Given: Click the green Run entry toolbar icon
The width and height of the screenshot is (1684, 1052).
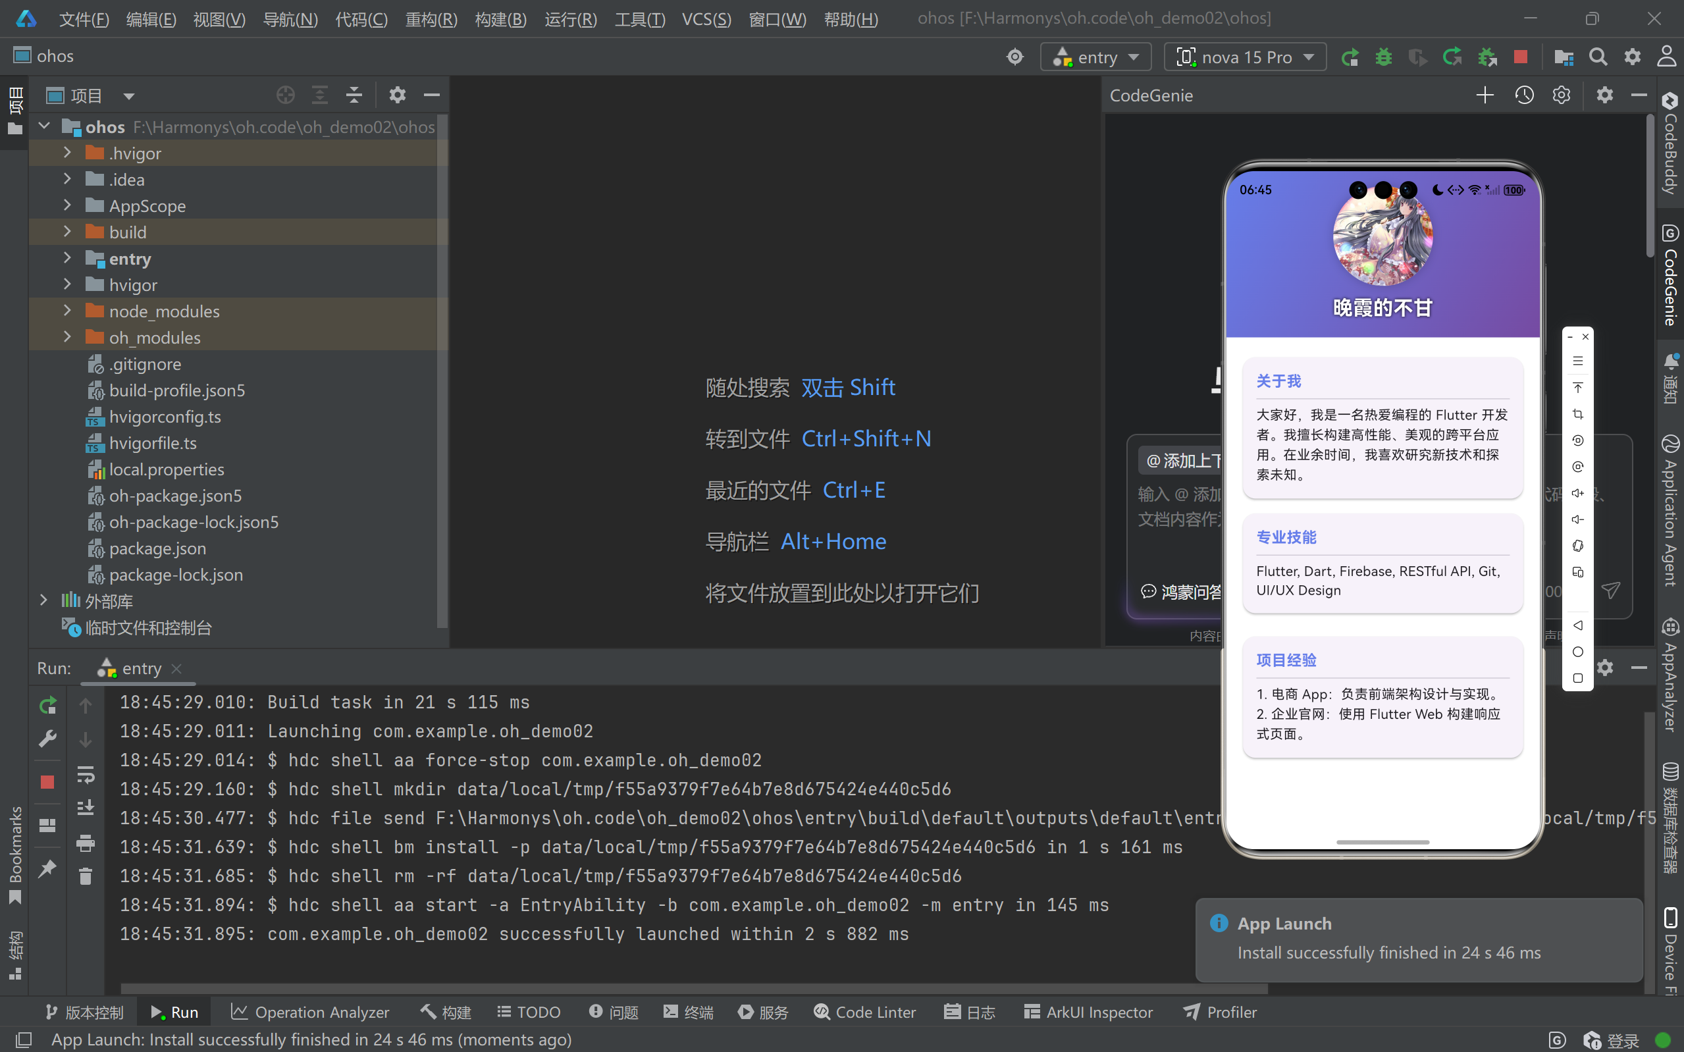Looking at the screenshot, I should pyautogui.click(x=1350, y=57).
